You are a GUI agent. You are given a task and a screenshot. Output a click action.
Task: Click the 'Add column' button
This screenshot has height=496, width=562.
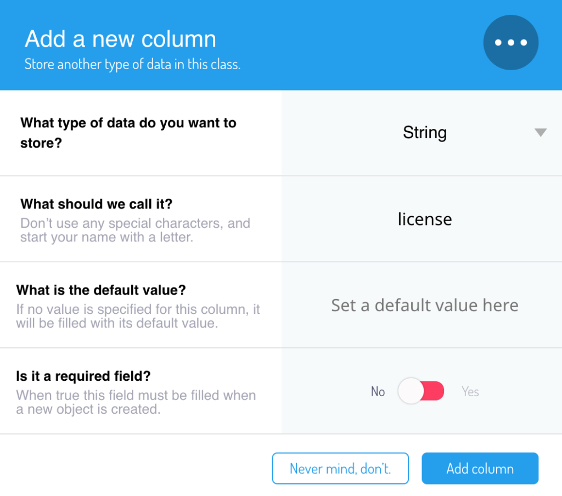pyautogui.click(x=480, y=469)
